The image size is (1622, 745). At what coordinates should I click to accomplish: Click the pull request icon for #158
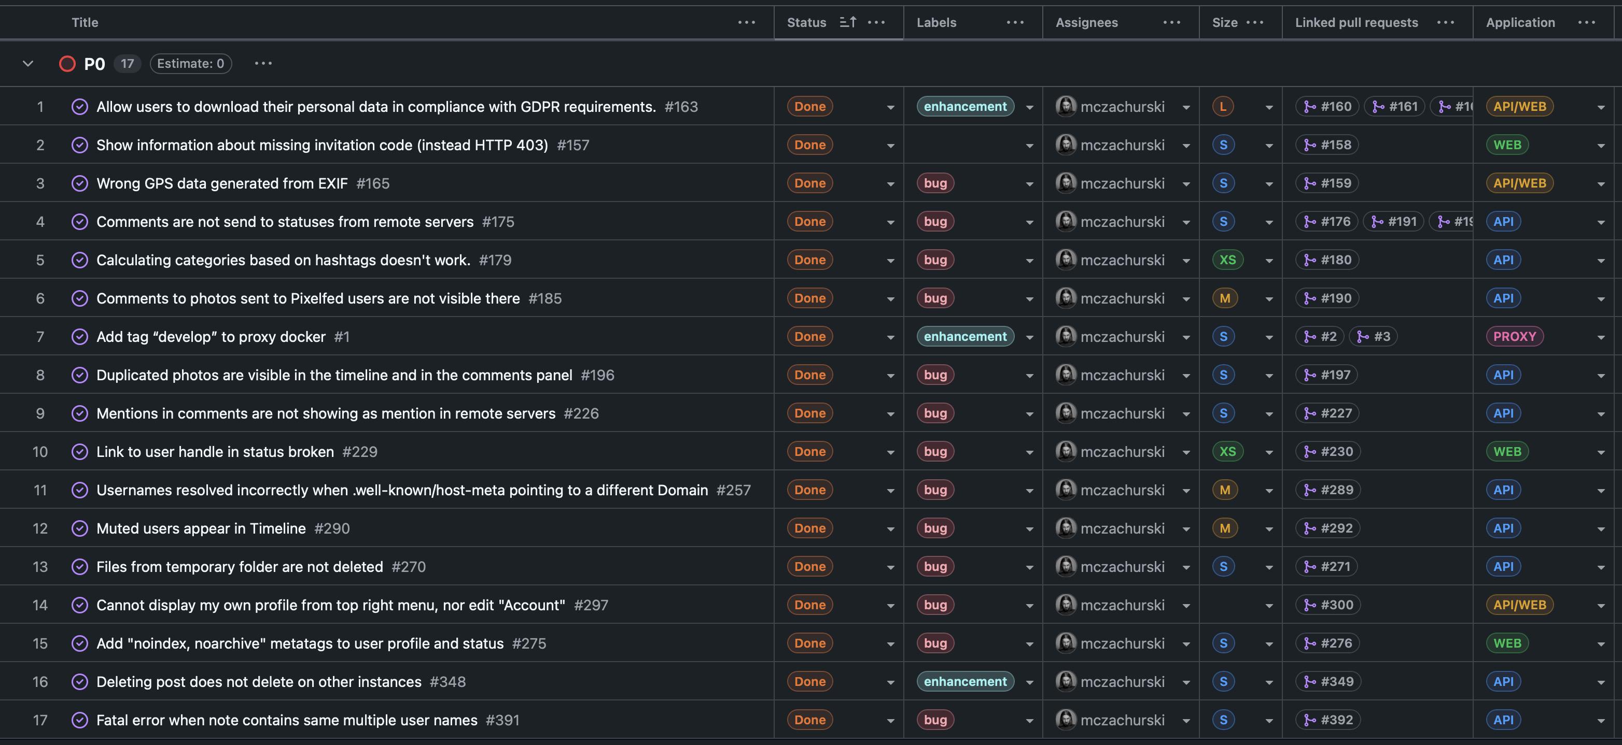point(1310,145)
